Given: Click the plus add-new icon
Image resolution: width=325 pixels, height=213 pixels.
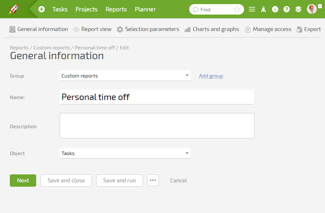Looking at the screenshot, I should point(42,9).
